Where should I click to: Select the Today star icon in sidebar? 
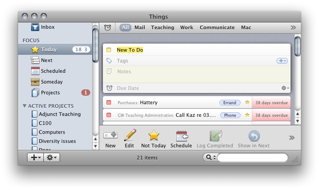point(35,49)
